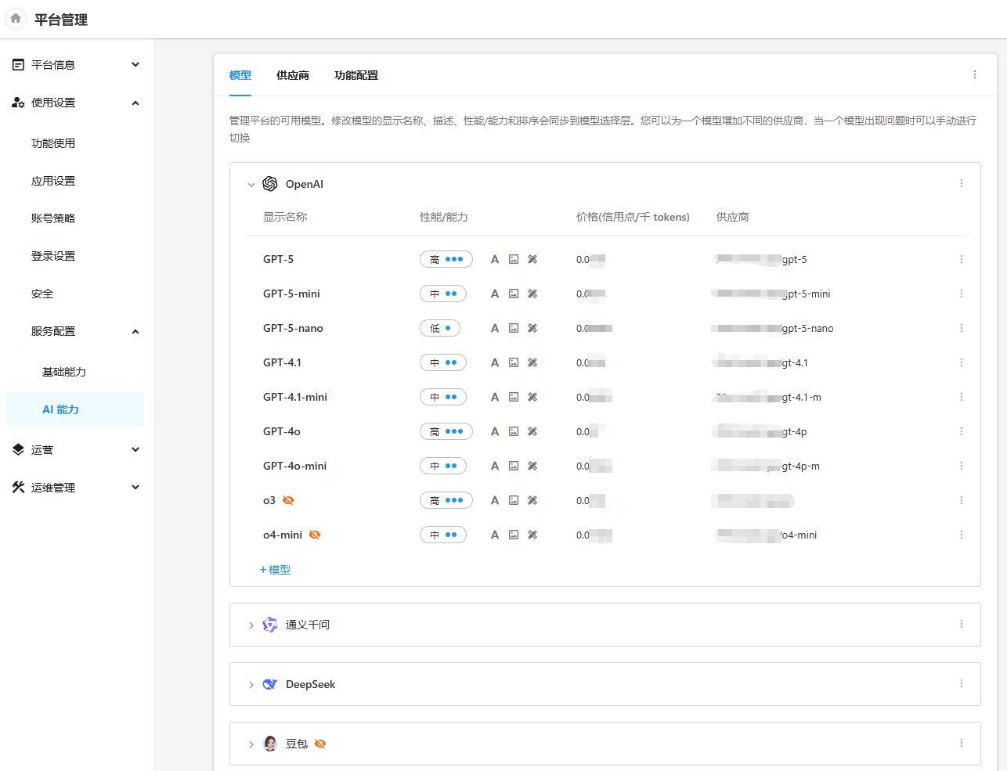This screenshot has height=771, width=1007.
Task: Open the 功能配置 tab
Action: 356,75
